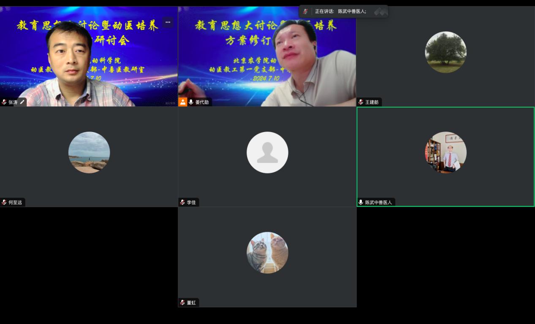535x324 pixels.
Task: Click the name label 陈武中兽医人 on highlighted tile
Action: coord(379,202)
